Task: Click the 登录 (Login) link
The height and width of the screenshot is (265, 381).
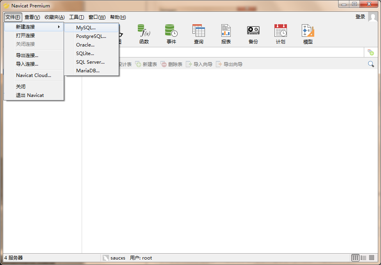Action: (x=360, y=17)
